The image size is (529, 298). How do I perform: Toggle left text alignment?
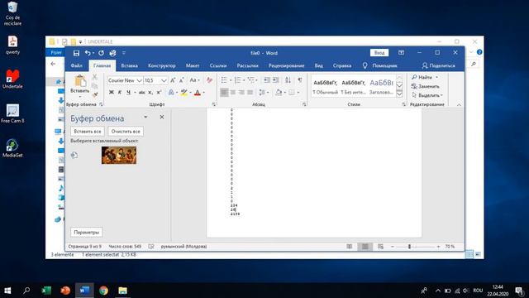(224, 92)
